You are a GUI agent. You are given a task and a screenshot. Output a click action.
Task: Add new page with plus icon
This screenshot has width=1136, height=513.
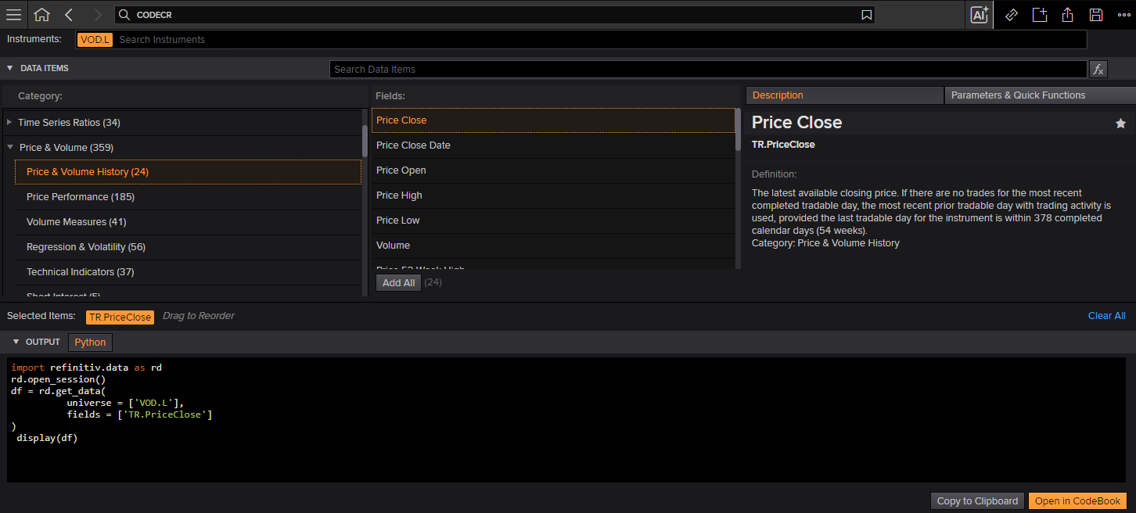pyautogui.click(x=1039, y=15)
